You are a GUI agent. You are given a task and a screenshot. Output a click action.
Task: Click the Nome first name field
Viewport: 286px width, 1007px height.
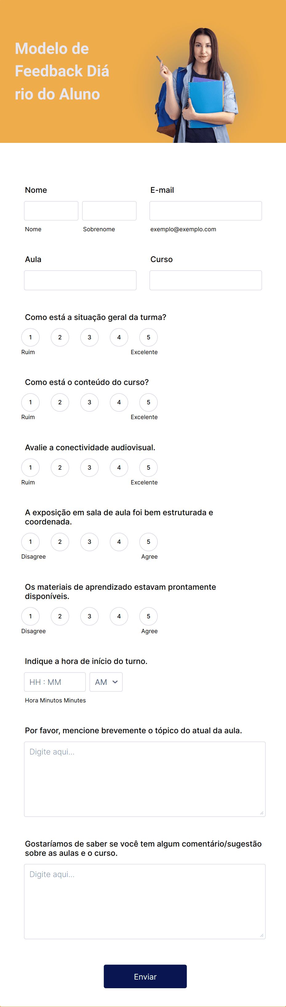[51, 211]
